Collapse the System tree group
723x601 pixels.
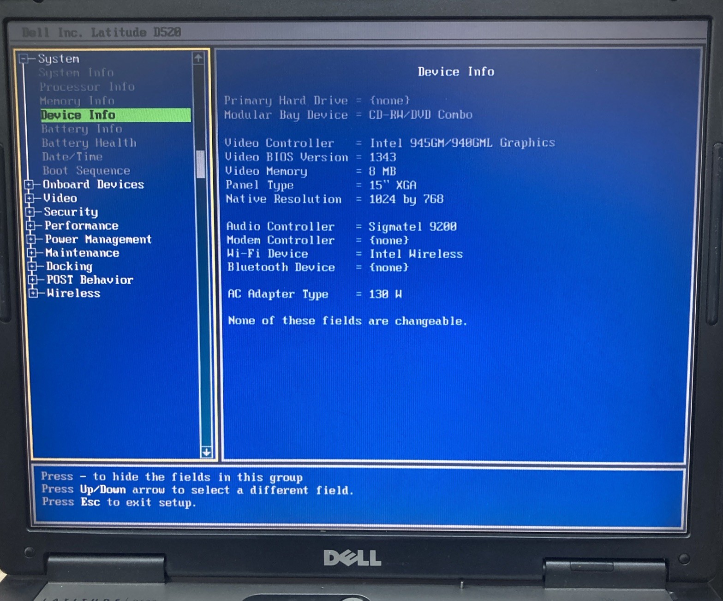tap(24, 59)
